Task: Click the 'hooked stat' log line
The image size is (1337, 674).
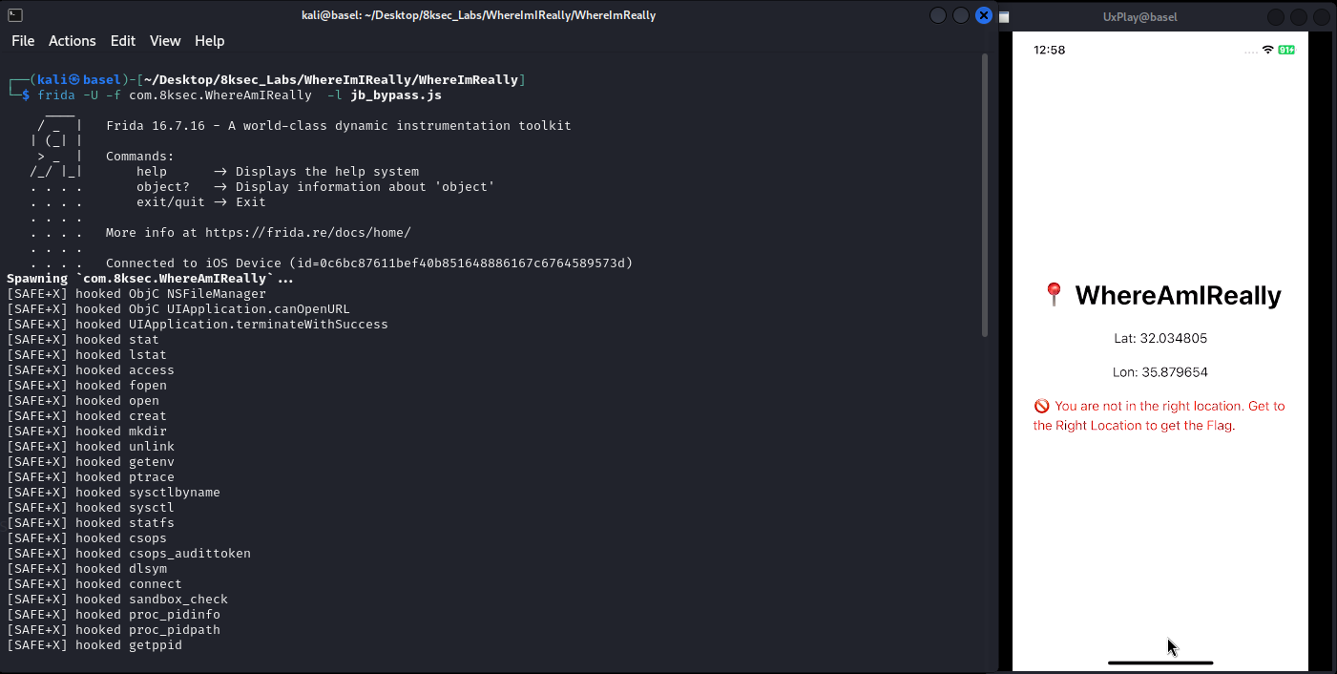Action: click(83, 340)
